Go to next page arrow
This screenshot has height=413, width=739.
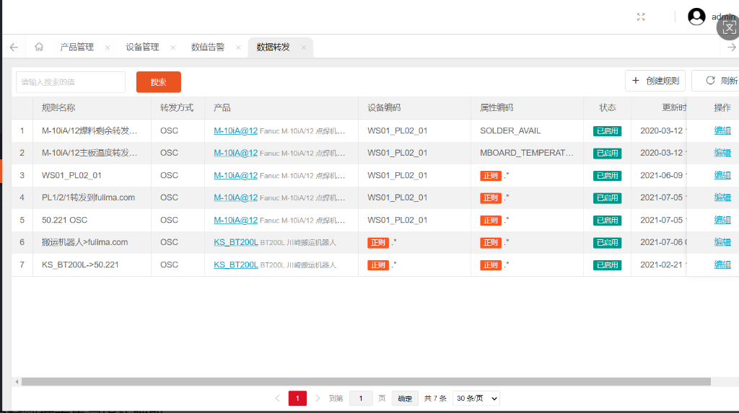click(318, 398)
